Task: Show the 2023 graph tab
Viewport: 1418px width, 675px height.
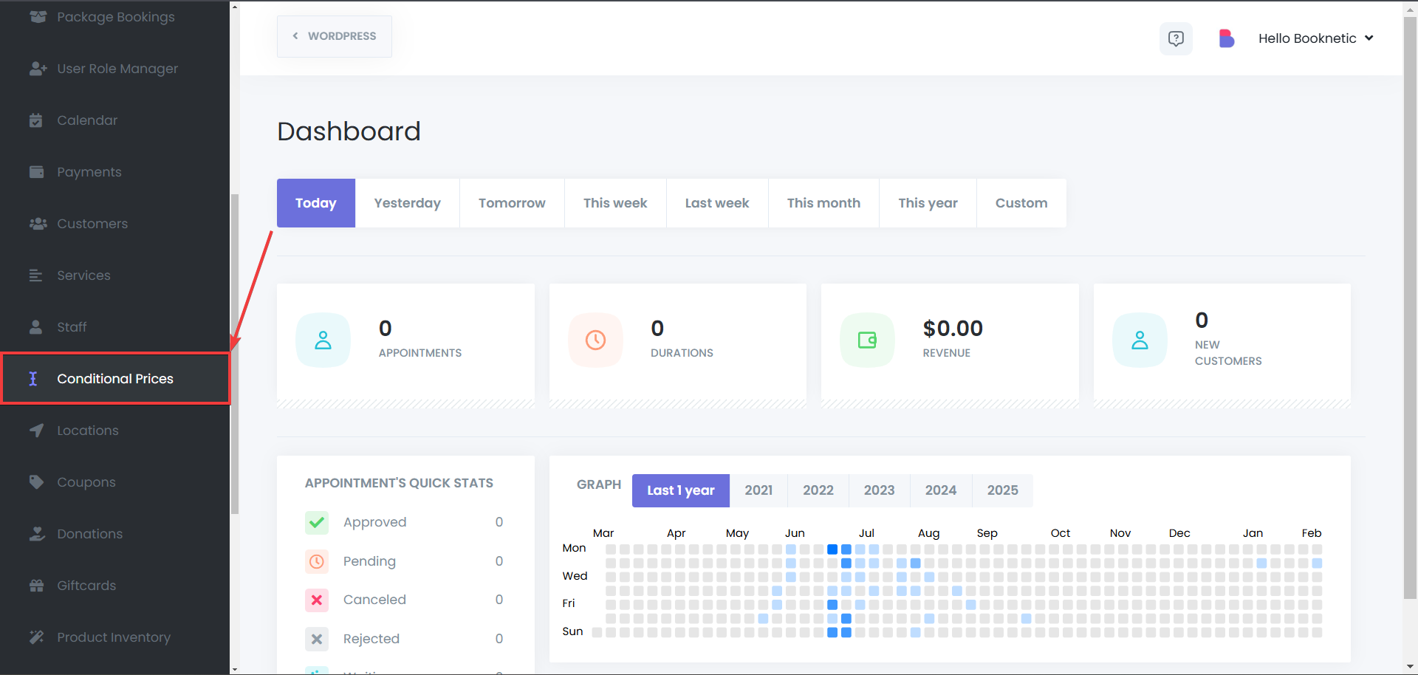Action: [x=879, y=490]
